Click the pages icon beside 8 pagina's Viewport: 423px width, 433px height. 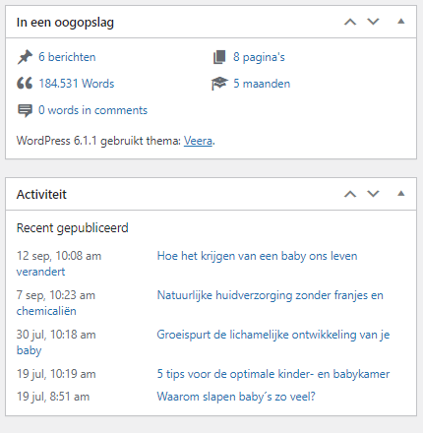pyautogui.click(x=219, y=57)
